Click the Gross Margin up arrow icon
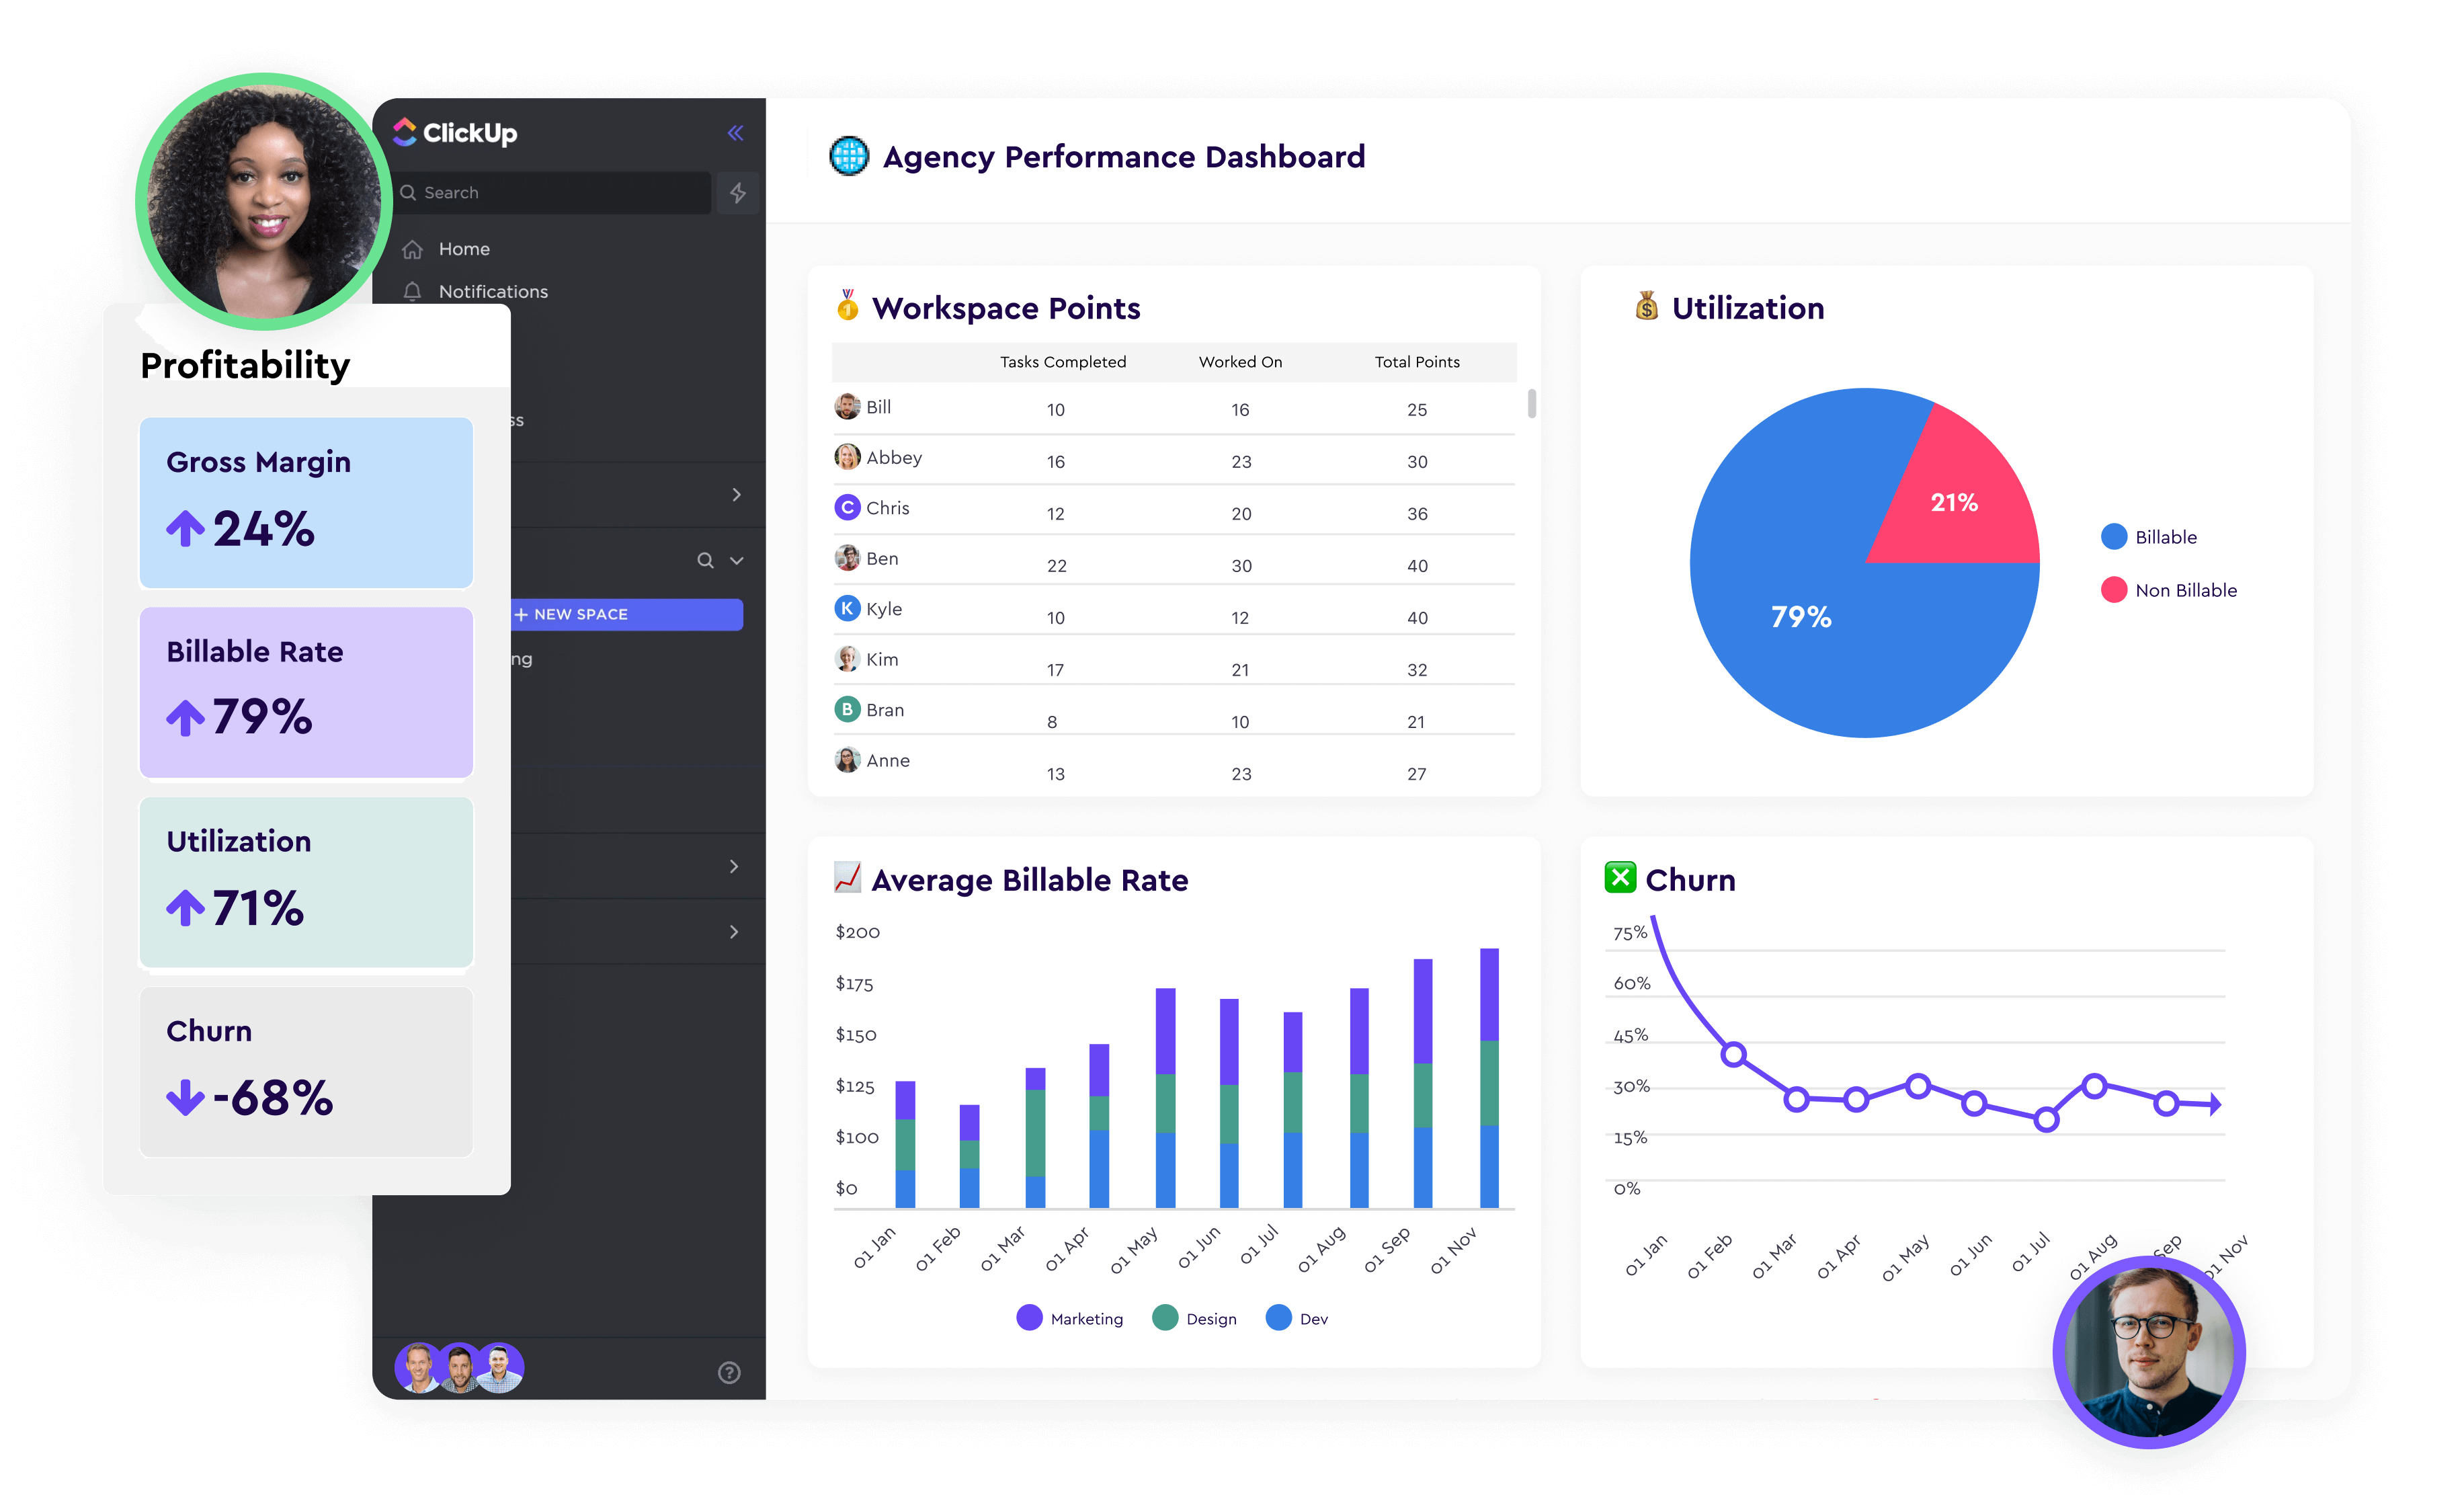The height and width of the screenshot is (1497, 2464). pos(185,528)
